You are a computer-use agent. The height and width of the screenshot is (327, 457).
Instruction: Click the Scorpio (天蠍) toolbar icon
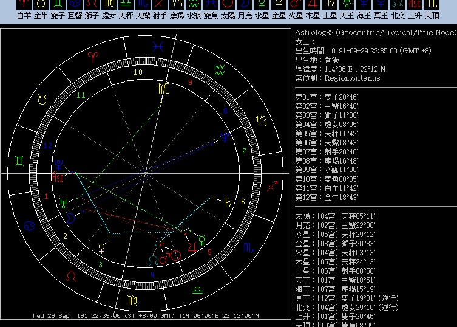pos(143,4)
